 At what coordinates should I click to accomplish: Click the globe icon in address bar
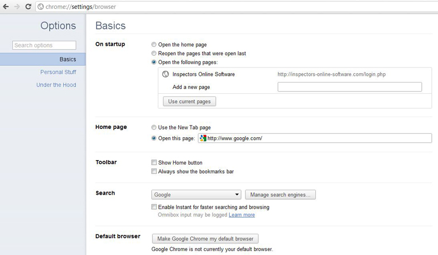coord(41,7)
